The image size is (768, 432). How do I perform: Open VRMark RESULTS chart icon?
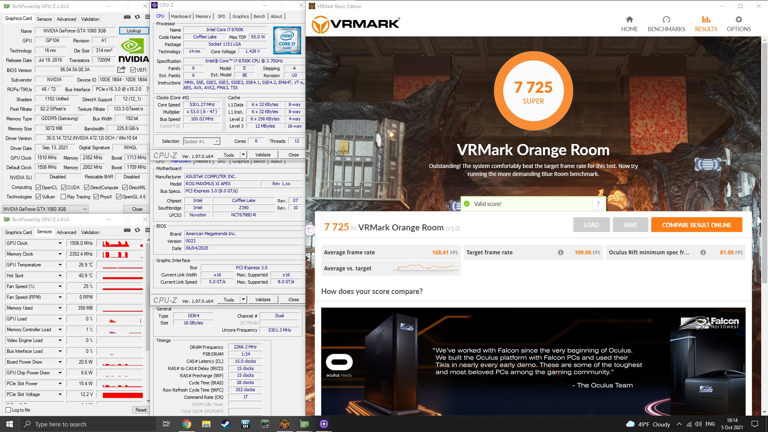pyautogui.click(x=706, y=20)
